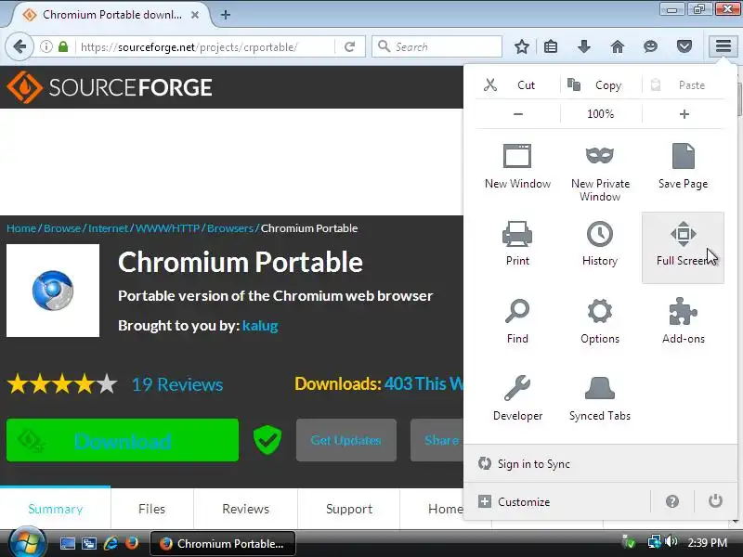Follow the Browse breadcrumb link
Image resolution: width=743 pixels, height=557 pixels.
(62, 228)
